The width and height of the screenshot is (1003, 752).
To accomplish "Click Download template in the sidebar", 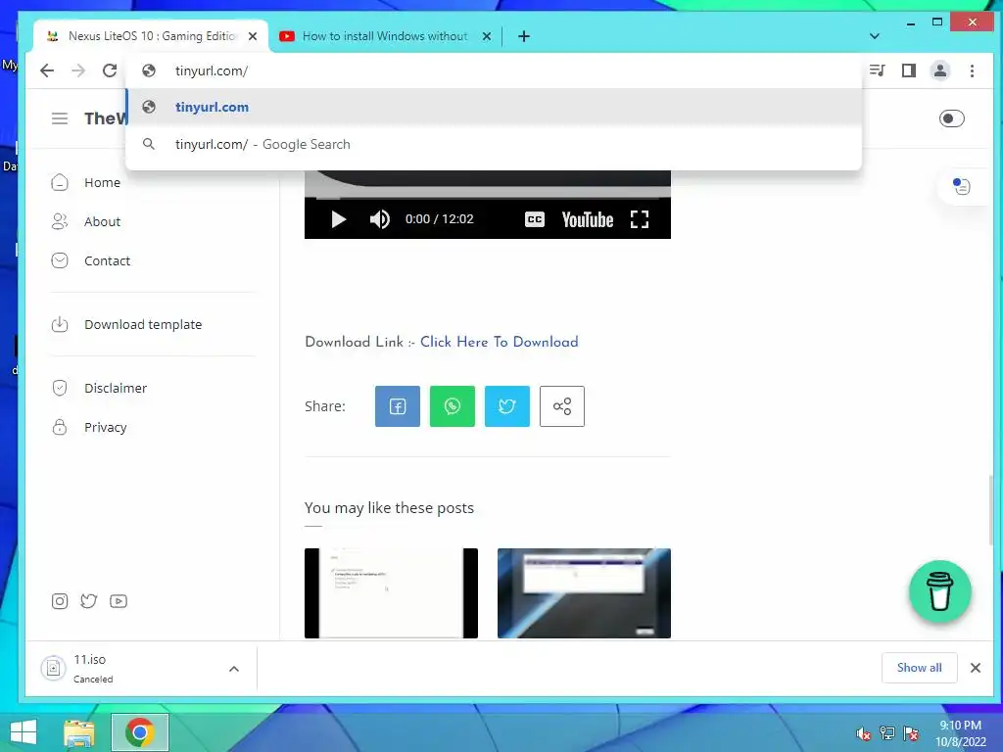I will tap(143, 325).
